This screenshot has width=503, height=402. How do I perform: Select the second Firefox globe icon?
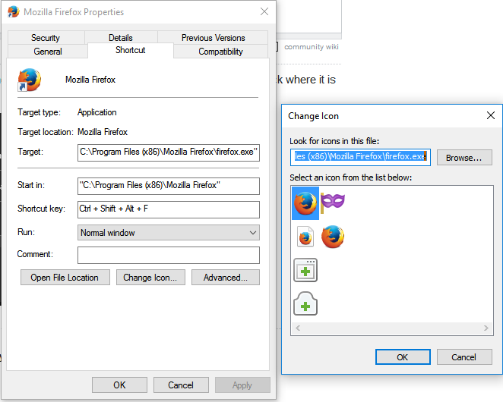(333, 237)
